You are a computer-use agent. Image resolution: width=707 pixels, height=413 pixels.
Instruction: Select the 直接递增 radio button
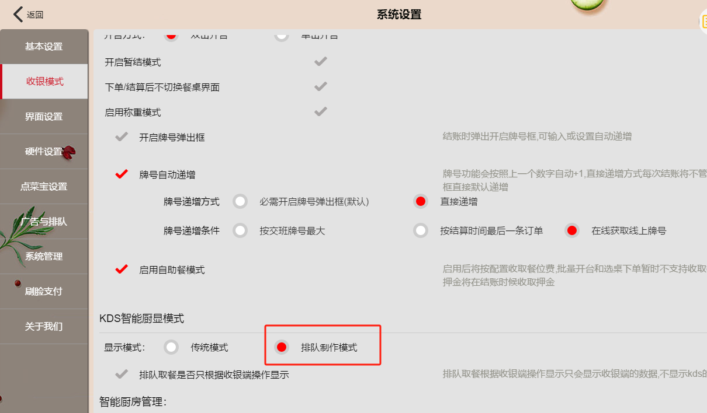click(x=421, y=202)
